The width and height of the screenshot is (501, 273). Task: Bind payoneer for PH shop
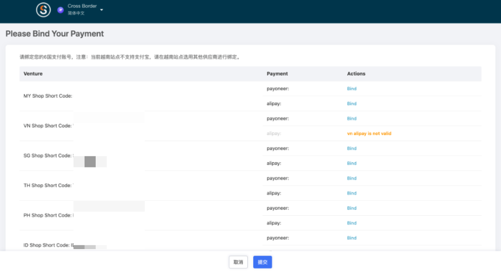[352, 208]
